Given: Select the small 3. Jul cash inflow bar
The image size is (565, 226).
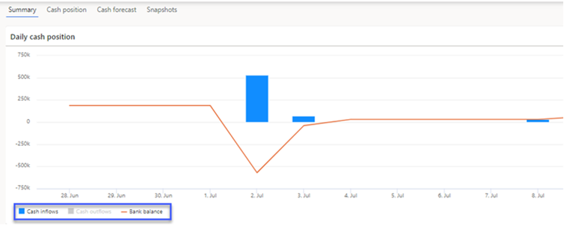Looking at the screenshot, I should click(x=304, y=119).
